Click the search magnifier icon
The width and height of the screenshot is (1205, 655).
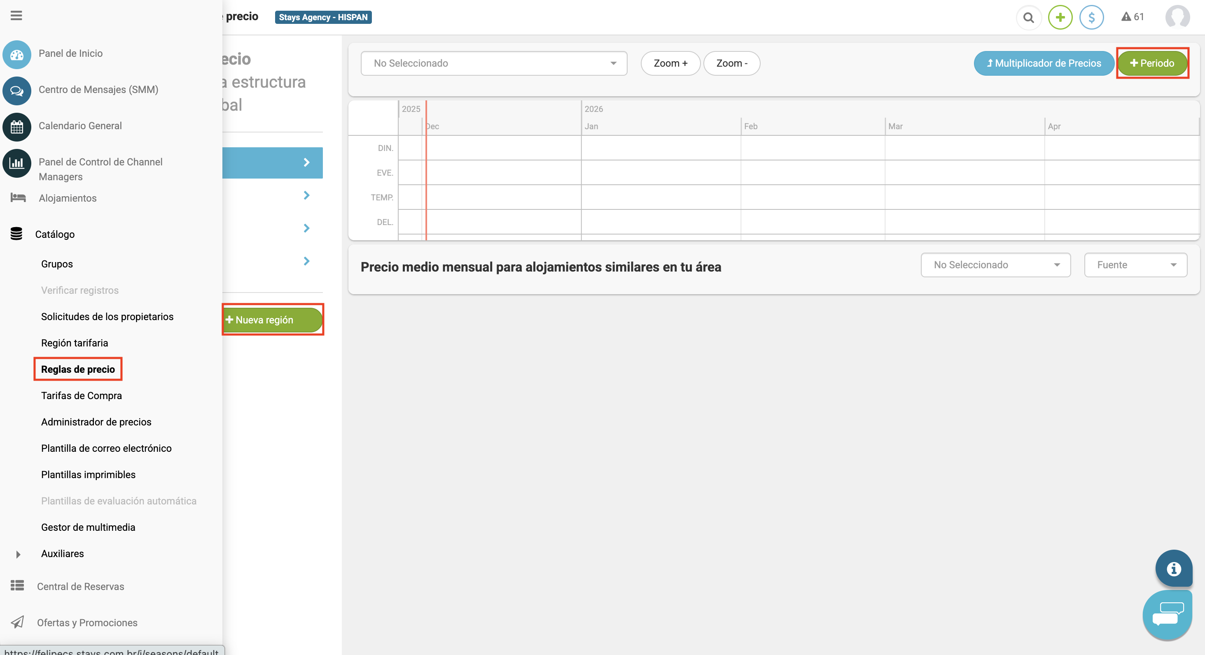click(x=1028, y=18)
